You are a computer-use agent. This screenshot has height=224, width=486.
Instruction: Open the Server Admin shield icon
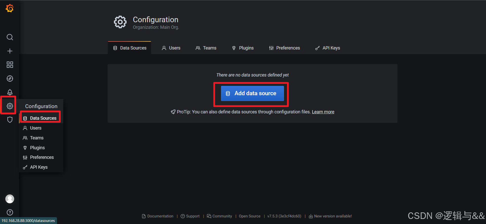(x=10, y=120)
